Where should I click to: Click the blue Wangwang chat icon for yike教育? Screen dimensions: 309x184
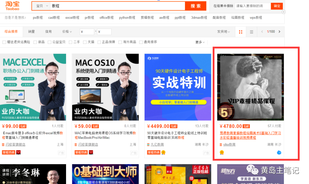click(x=278, y=152)
